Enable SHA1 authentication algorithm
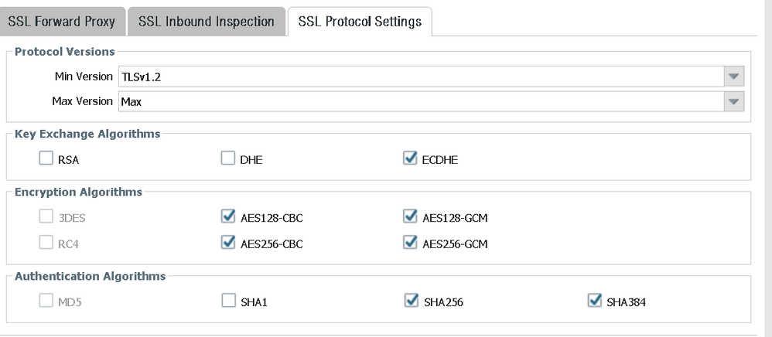772x337 pixels. point(228,301)
